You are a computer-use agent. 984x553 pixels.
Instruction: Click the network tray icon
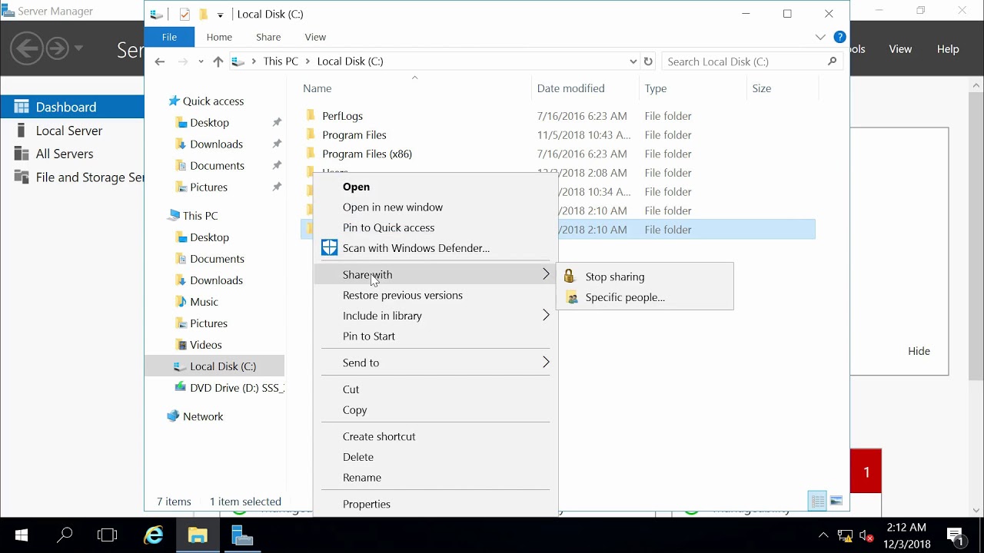845,535
